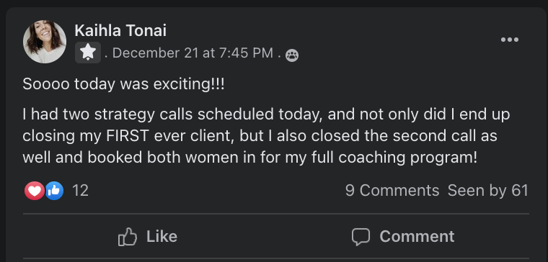View who is in Seen by 61
Viewport: 548px width, 262px height.
click(x=488, y=191)
